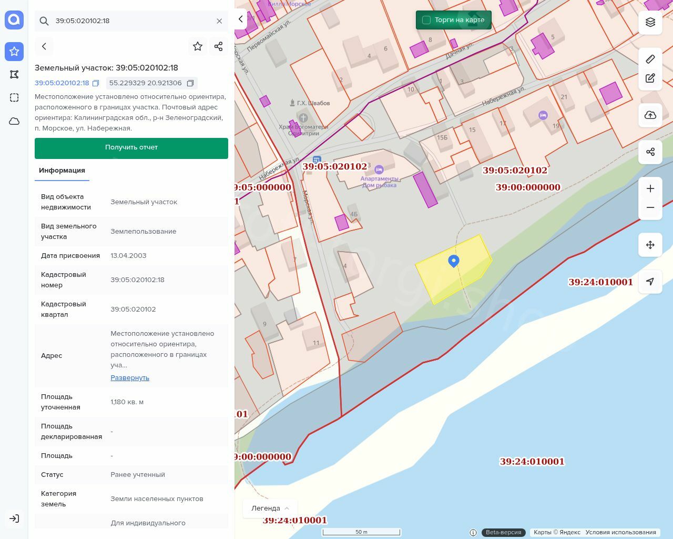Collapse the side information panel
The width and height of the screenshot is (673, 539).
[x=240, y=19]
